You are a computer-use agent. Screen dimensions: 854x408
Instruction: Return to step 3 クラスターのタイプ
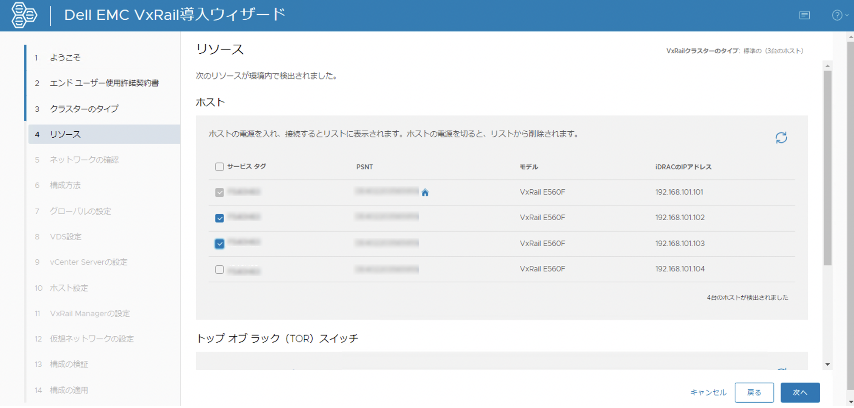pyautogui.click(x=84, y=109)
